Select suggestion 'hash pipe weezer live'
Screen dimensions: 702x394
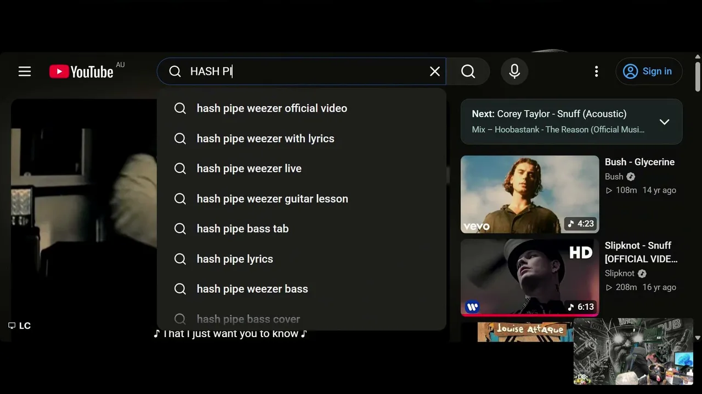coord(302,169)
